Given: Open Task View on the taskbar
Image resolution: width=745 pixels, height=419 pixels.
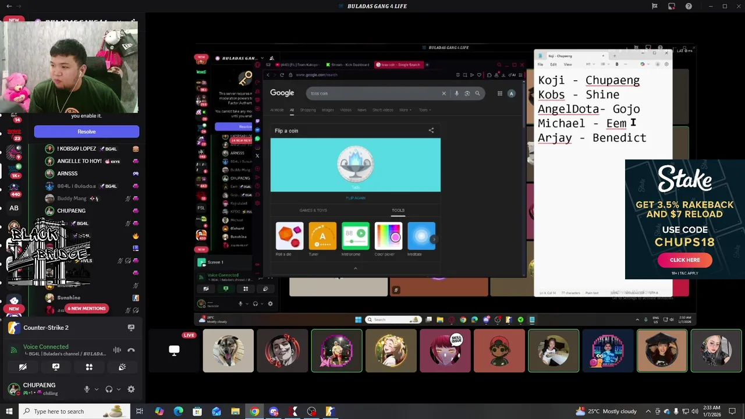Looking at the screenshot, I should tap(140, 411).
